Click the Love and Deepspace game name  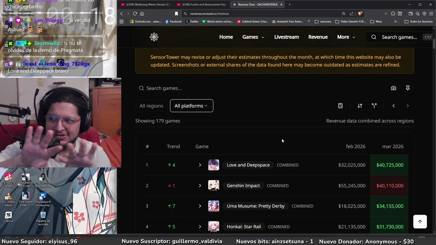click(x=248, y=165)
